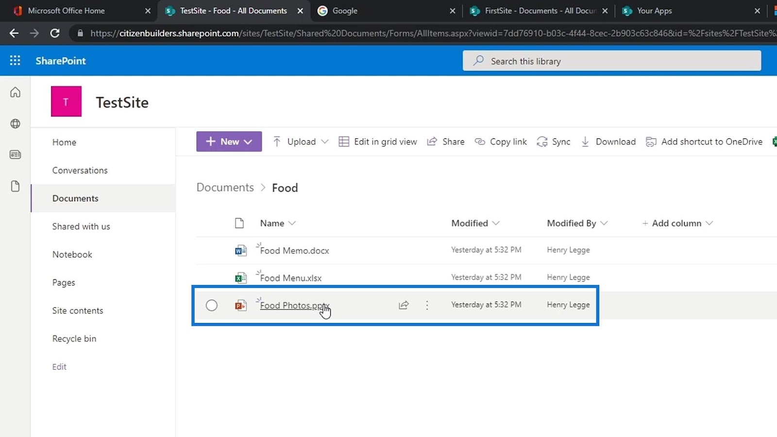This screenshot has width=777, height=437.
Task: Click Henry Legge in Food Memo.docx row
Action: tap(568, 250)
